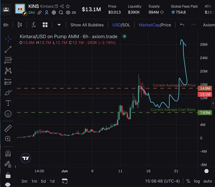
Task: Add KINS to favorites star
Action: [x=68, y=6]
